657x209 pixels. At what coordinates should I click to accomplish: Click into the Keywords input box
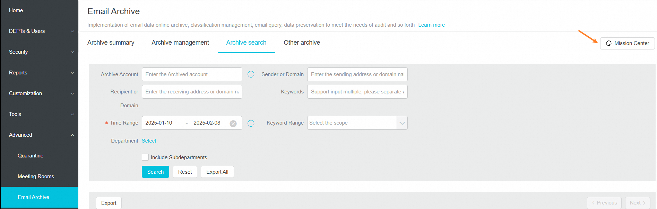pos(357,92)
